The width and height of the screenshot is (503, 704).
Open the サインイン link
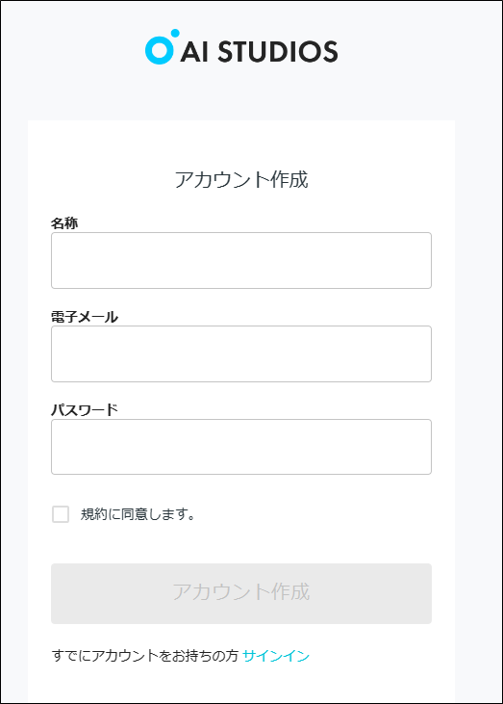pyautogui.click(x=276, y=656)
